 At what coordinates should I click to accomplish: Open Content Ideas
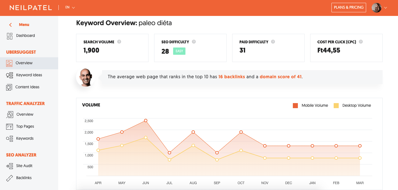(x=27, y=87)
